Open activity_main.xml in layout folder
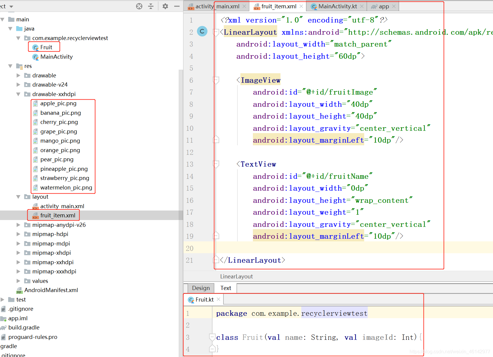This screenshot has width=493, height=357. pos(62,206)
